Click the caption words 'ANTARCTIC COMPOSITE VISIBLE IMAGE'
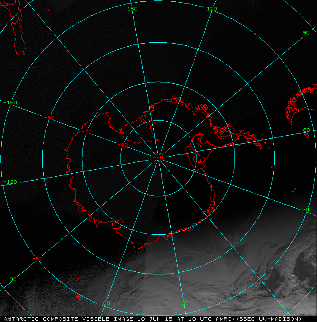This screenshot has height=322, width=317. pos(69,319)
